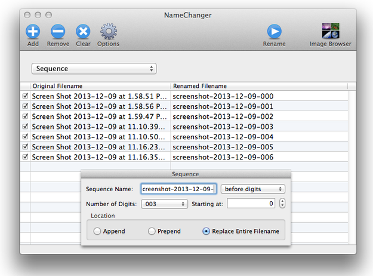
Task: Uncheck the file from 1.58.56 P...
Action: coord(25,106)
